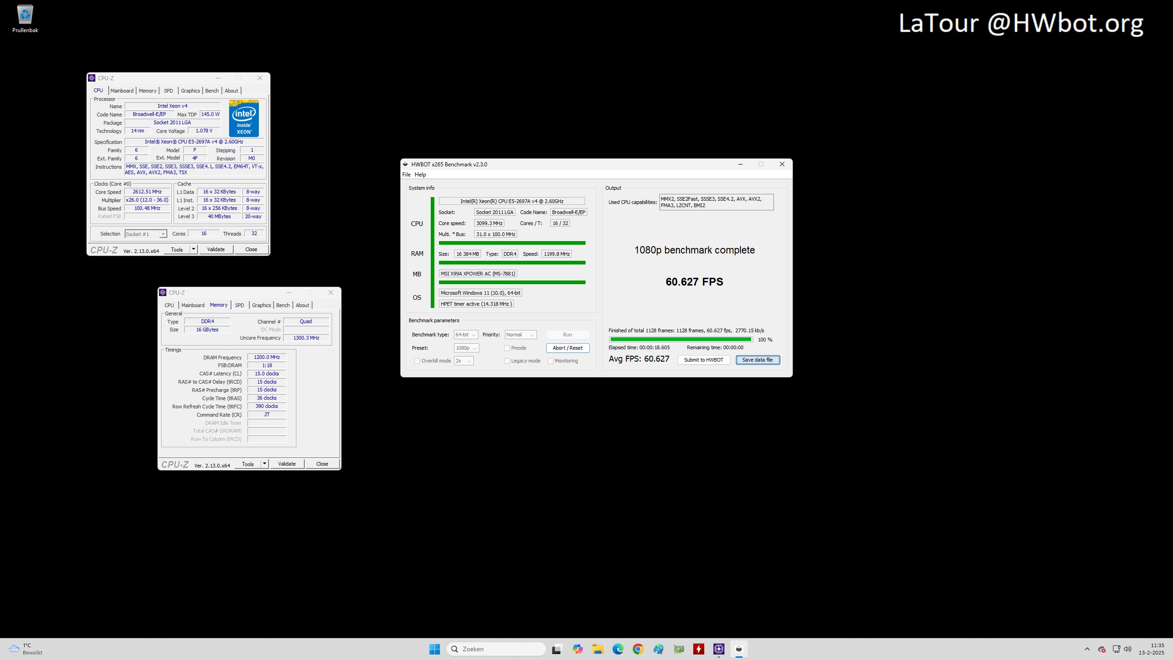
Task: Open Bench tab in top CPU-Z window
Action: (212, 91)
